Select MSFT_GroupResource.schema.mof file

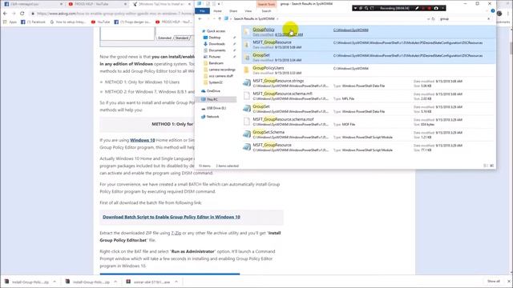[369, 122]
